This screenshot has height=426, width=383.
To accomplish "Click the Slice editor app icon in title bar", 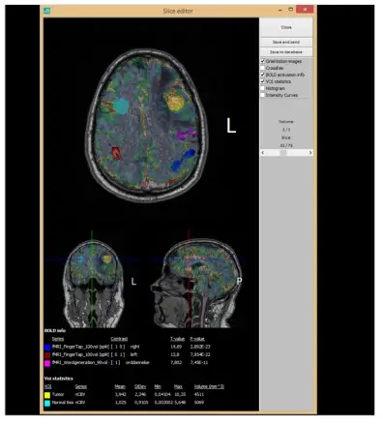I will point(47,11).
